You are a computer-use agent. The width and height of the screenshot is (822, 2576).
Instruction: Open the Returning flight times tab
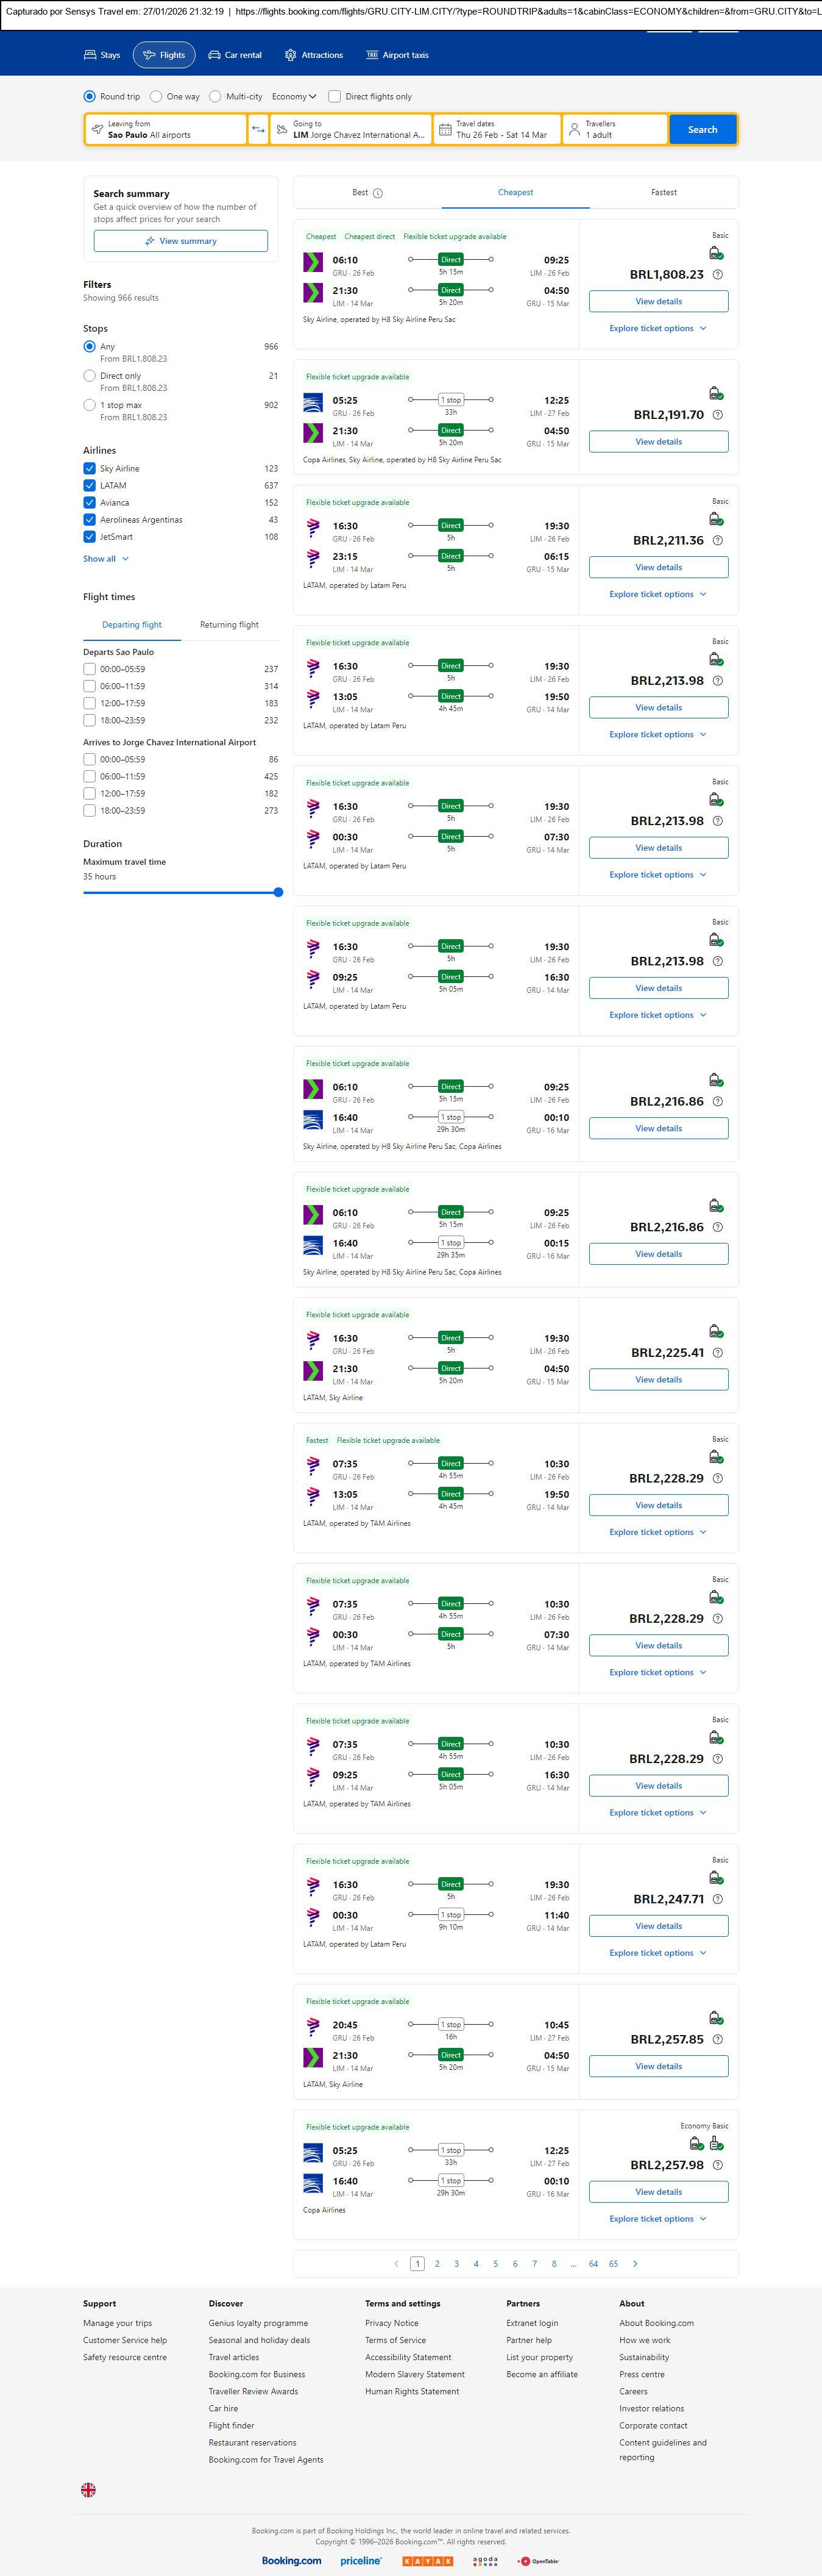coord(229,625)
